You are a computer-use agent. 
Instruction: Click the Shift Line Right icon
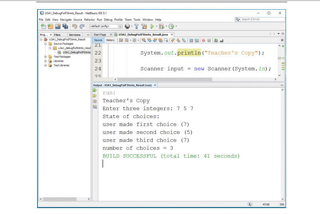point(196,40)
